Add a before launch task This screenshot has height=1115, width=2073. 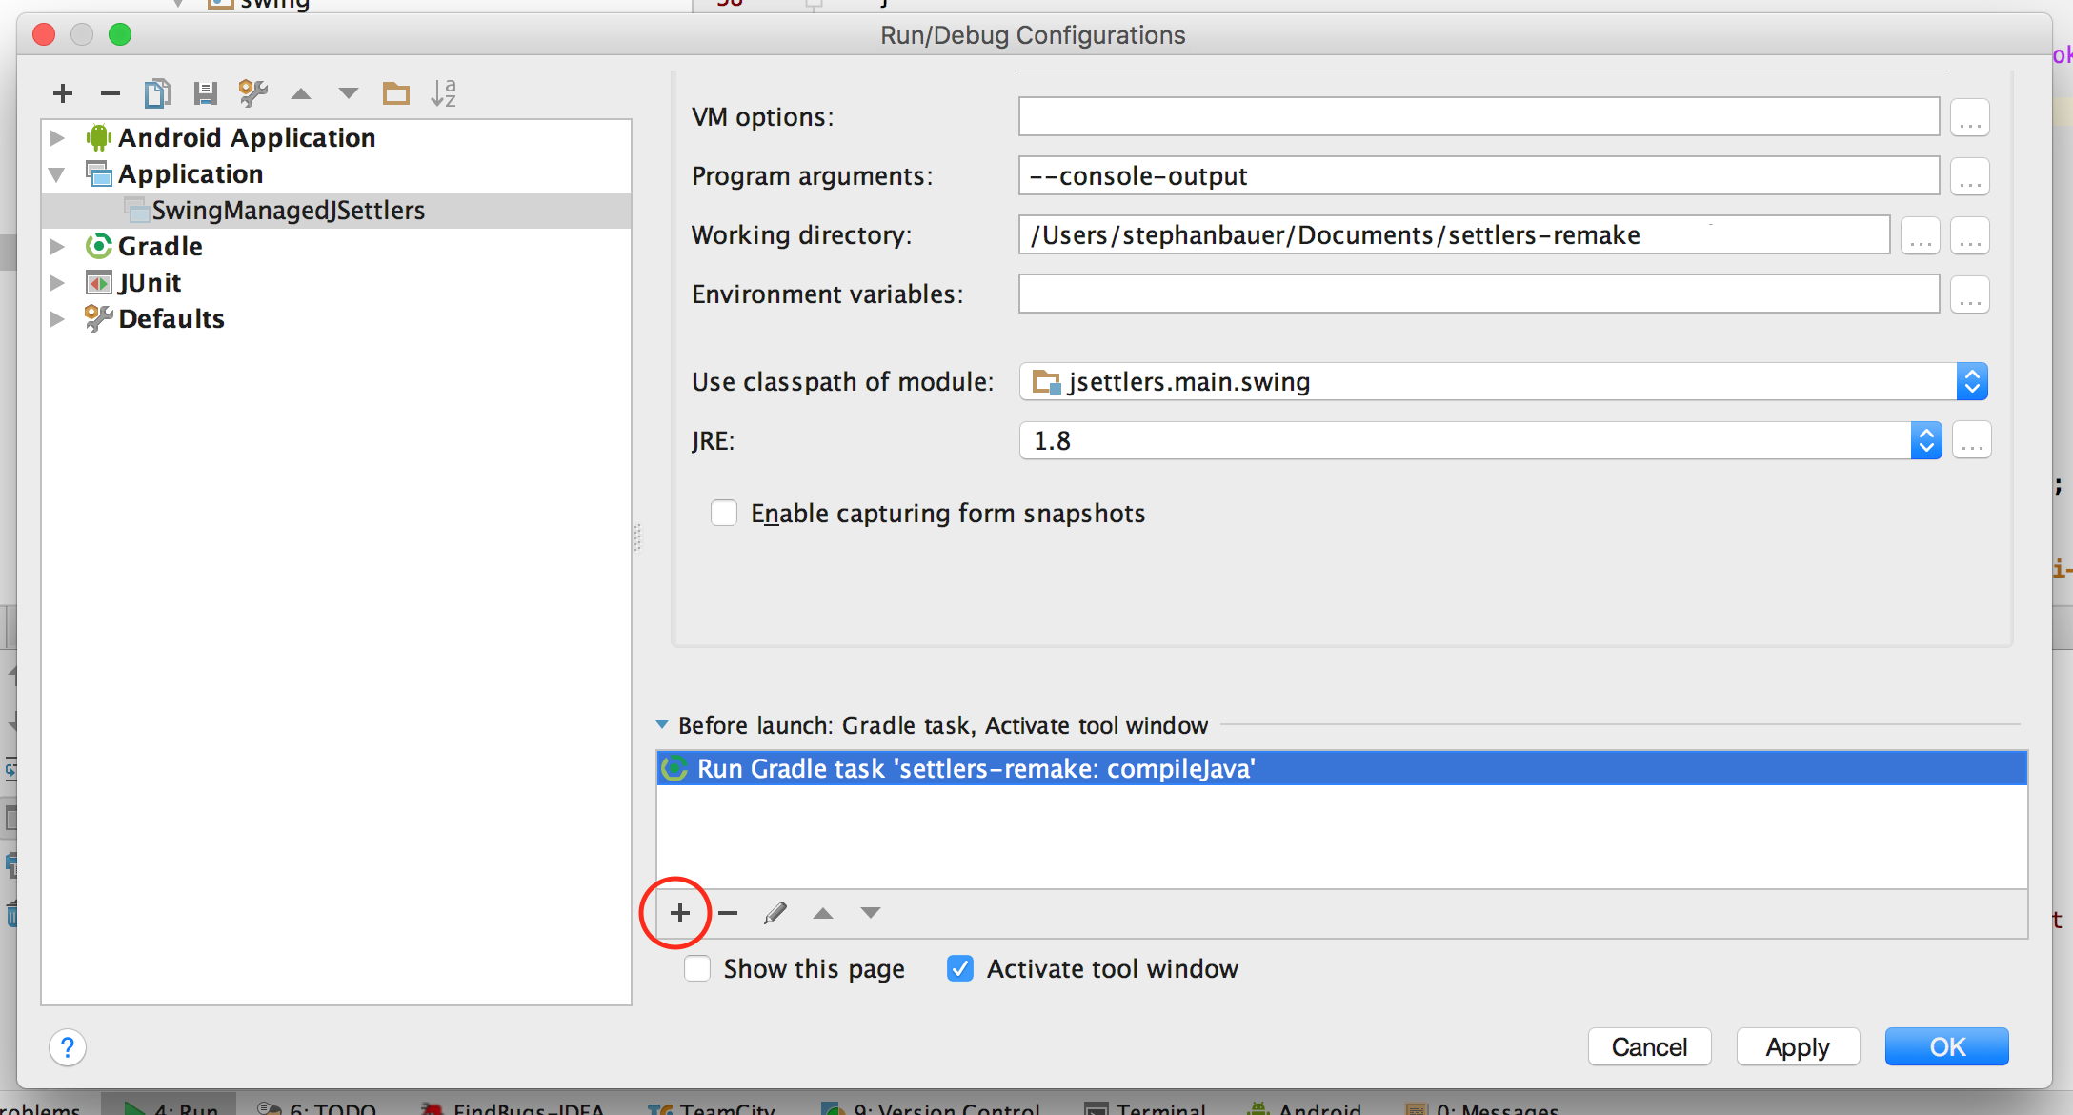pyautogui.click(x=679, y=913)
